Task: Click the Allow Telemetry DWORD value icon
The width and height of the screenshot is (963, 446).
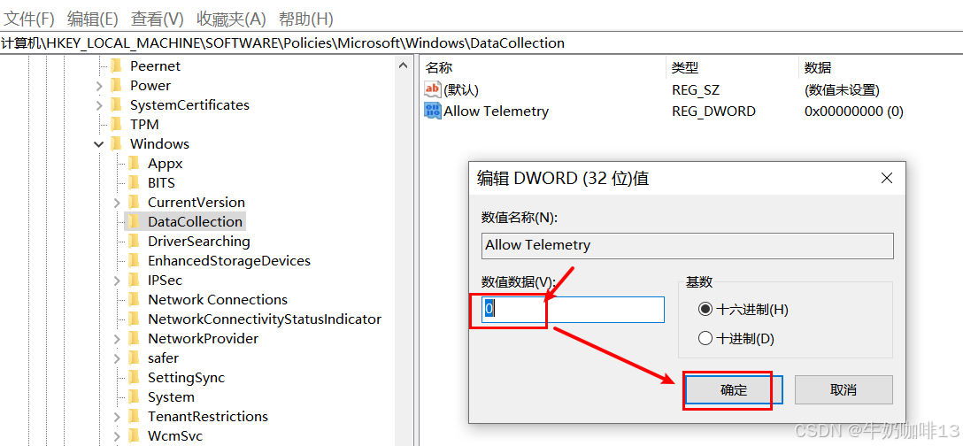Action: (x=433, y=111)
